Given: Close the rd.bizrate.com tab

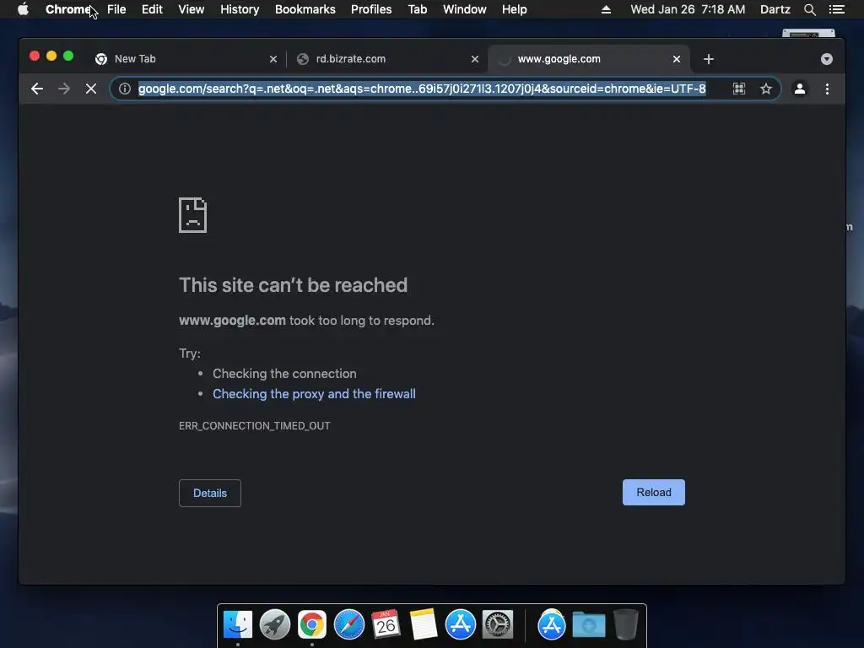Looking at the screenshot, I should tap(475, 59).
